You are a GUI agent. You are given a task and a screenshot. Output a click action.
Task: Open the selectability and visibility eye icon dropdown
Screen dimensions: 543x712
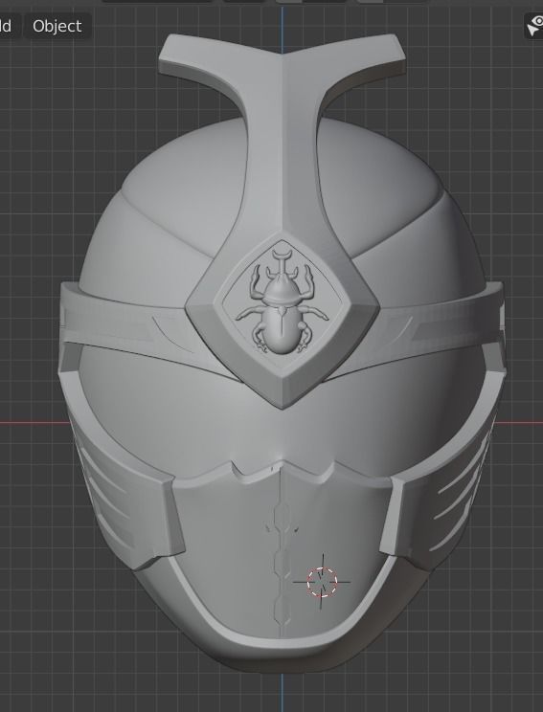pos(534,26)
